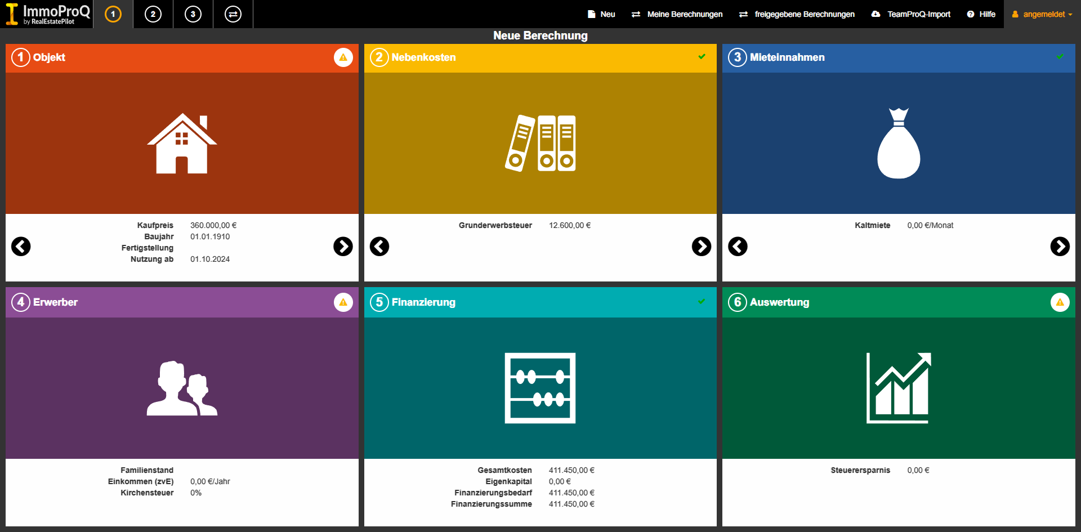Screen dimensions: 1081x532
Task: Select the swap arrows tab in the top bar
Action: 233,14
